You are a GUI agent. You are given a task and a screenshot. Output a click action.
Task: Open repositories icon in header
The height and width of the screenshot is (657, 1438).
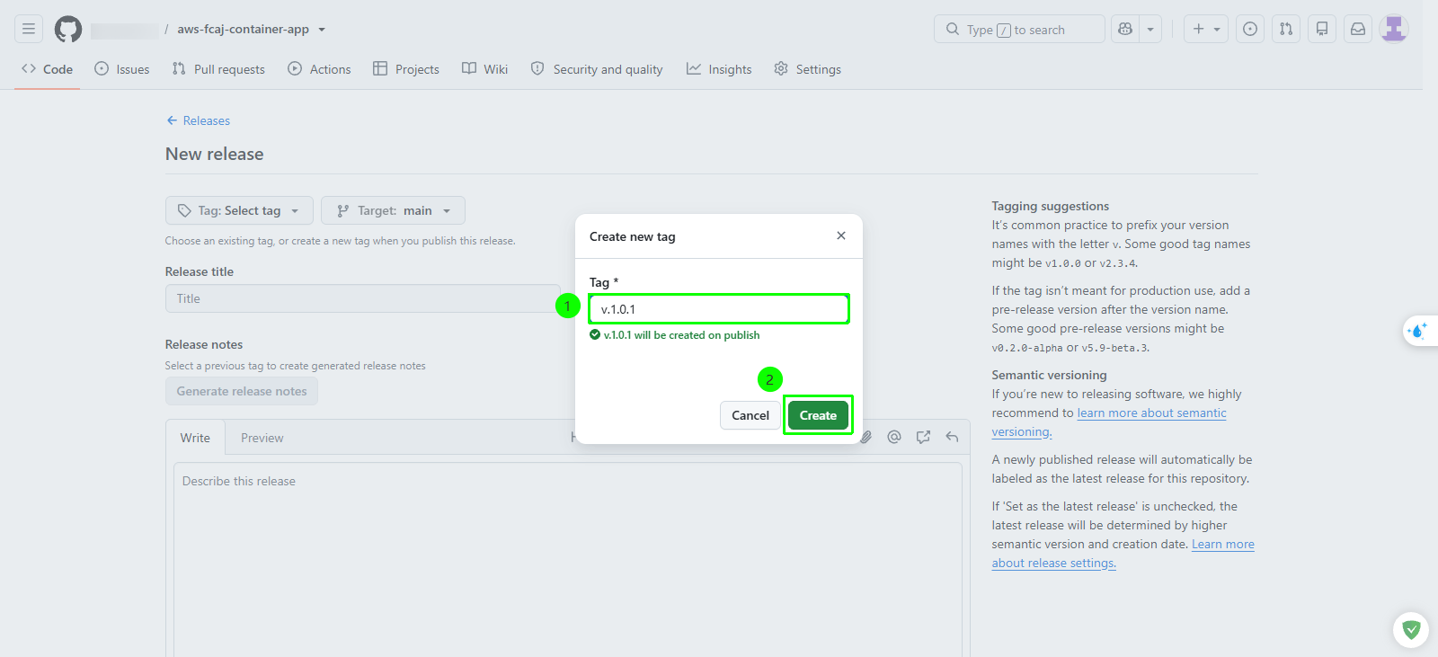pos(1322,29)
